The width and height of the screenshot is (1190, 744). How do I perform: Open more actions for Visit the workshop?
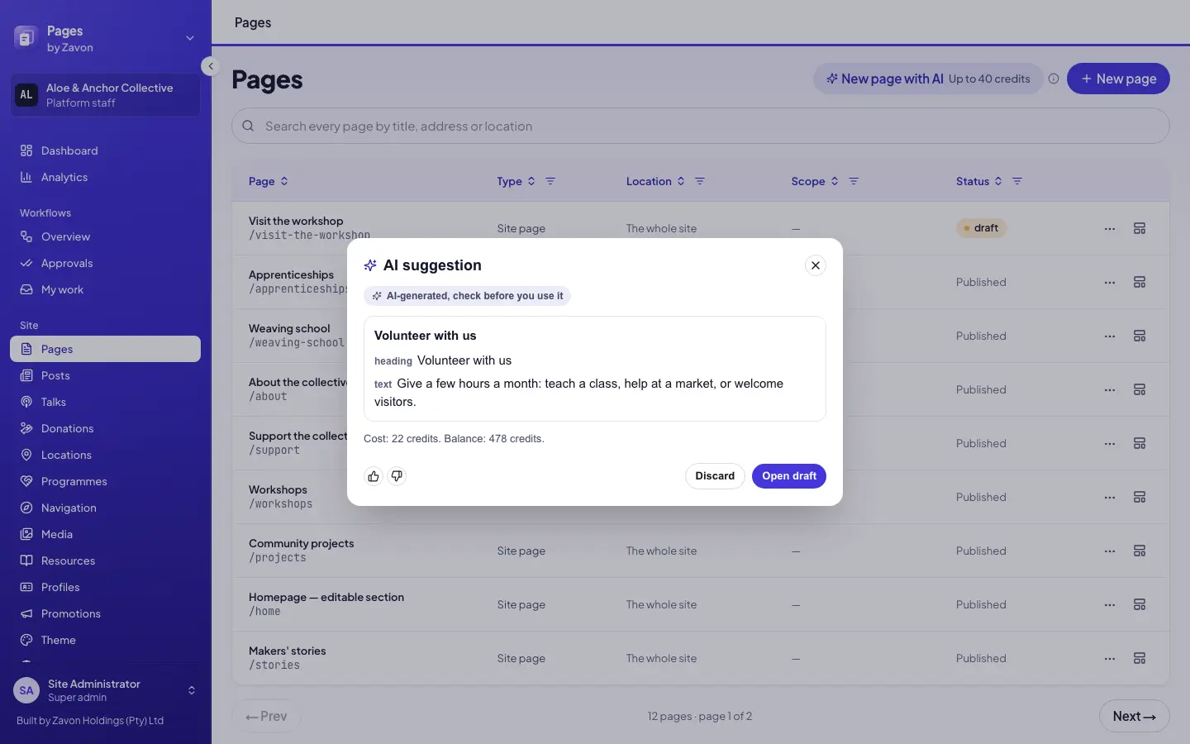(x=1110, y=228)
